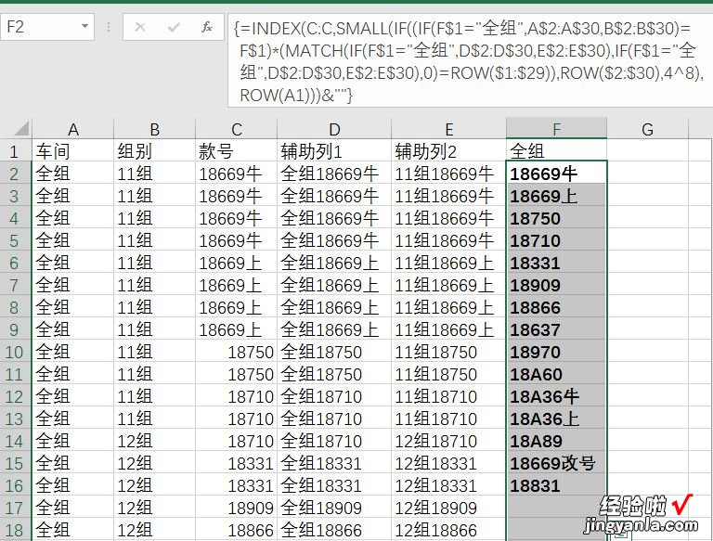
Task: Click header cell 组别
Action: click(x=155, y=151)
